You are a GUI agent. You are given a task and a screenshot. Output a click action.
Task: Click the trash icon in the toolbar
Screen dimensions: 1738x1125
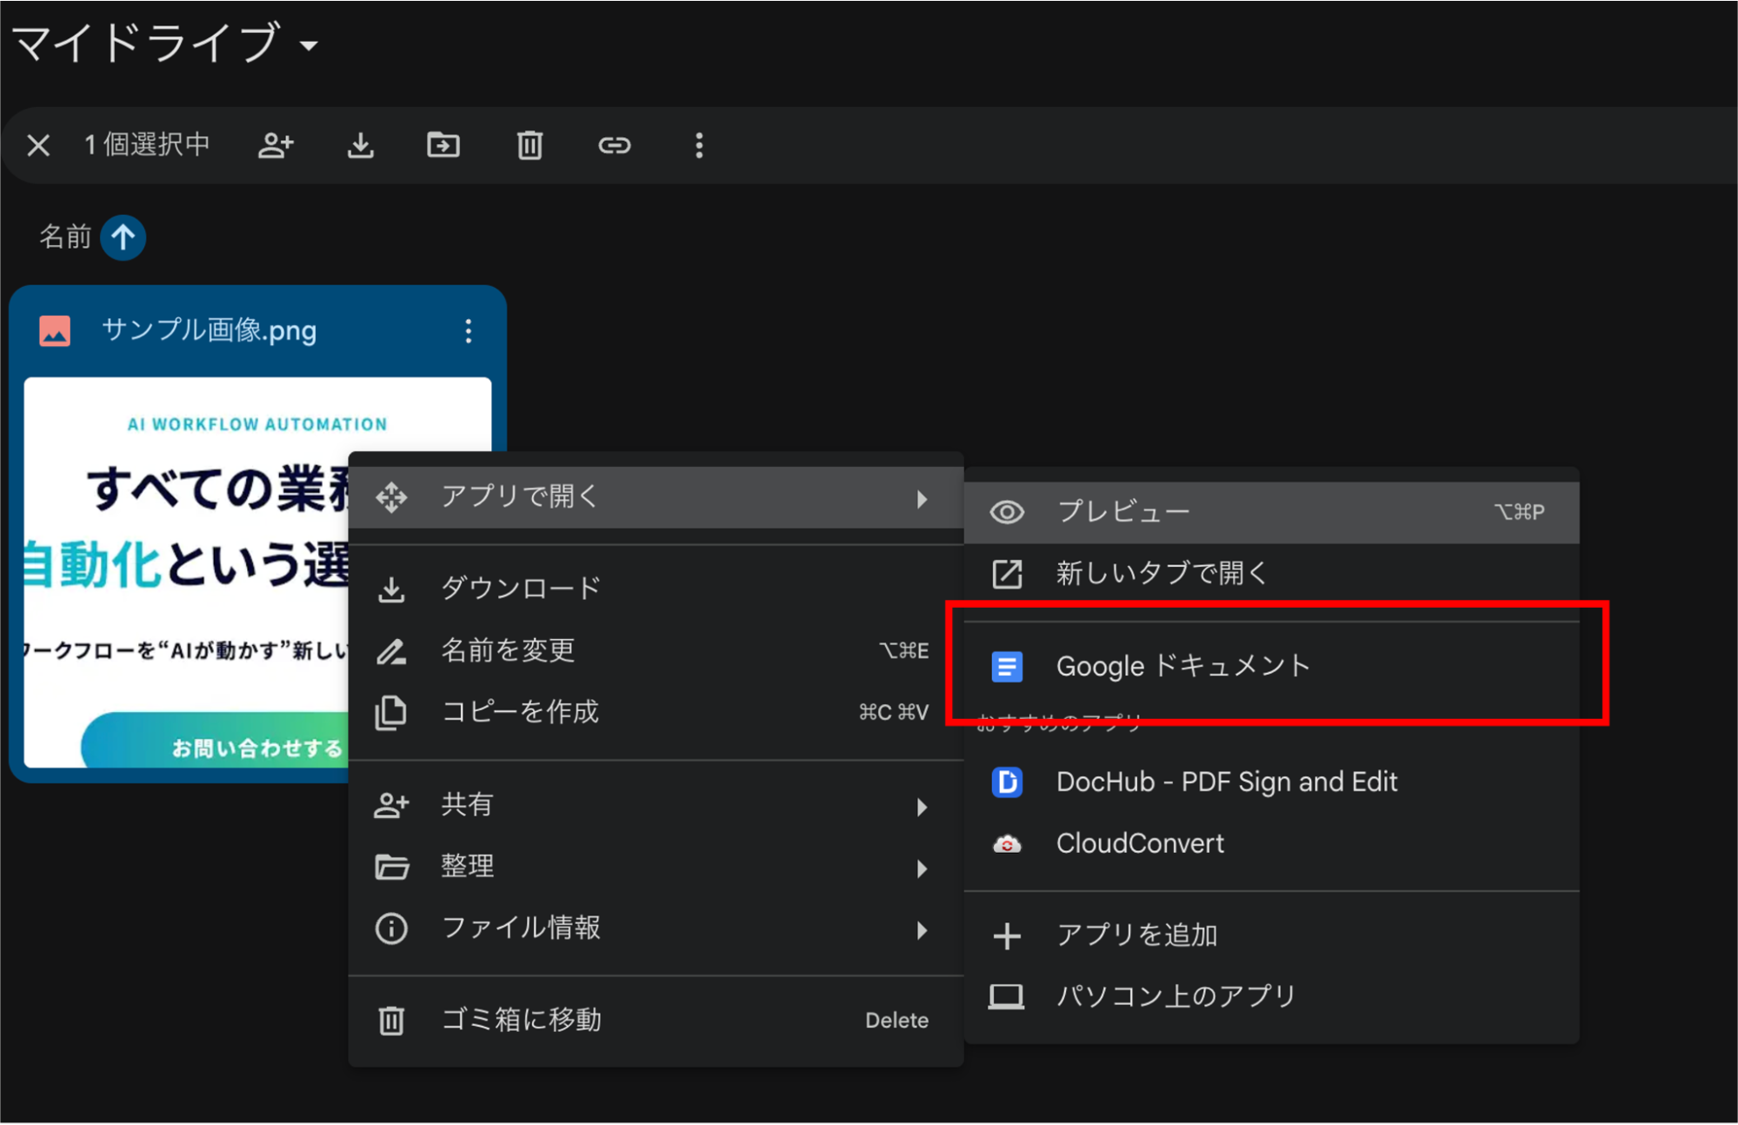[529, 145]
